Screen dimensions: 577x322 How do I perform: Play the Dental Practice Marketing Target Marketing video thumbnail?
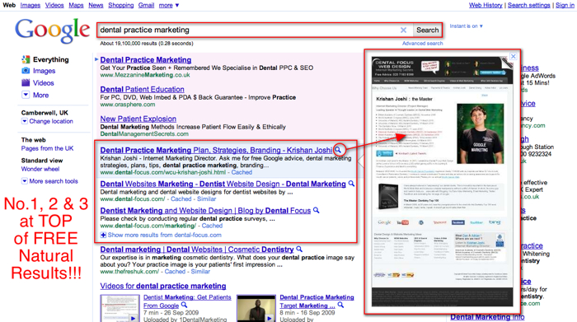(x=256, y=308)
